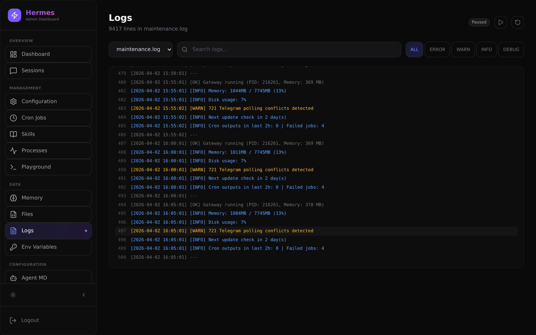The image size is (536, 335).
Task: Click log line 499 Cron outputs entry
Action: click(316, 248)
